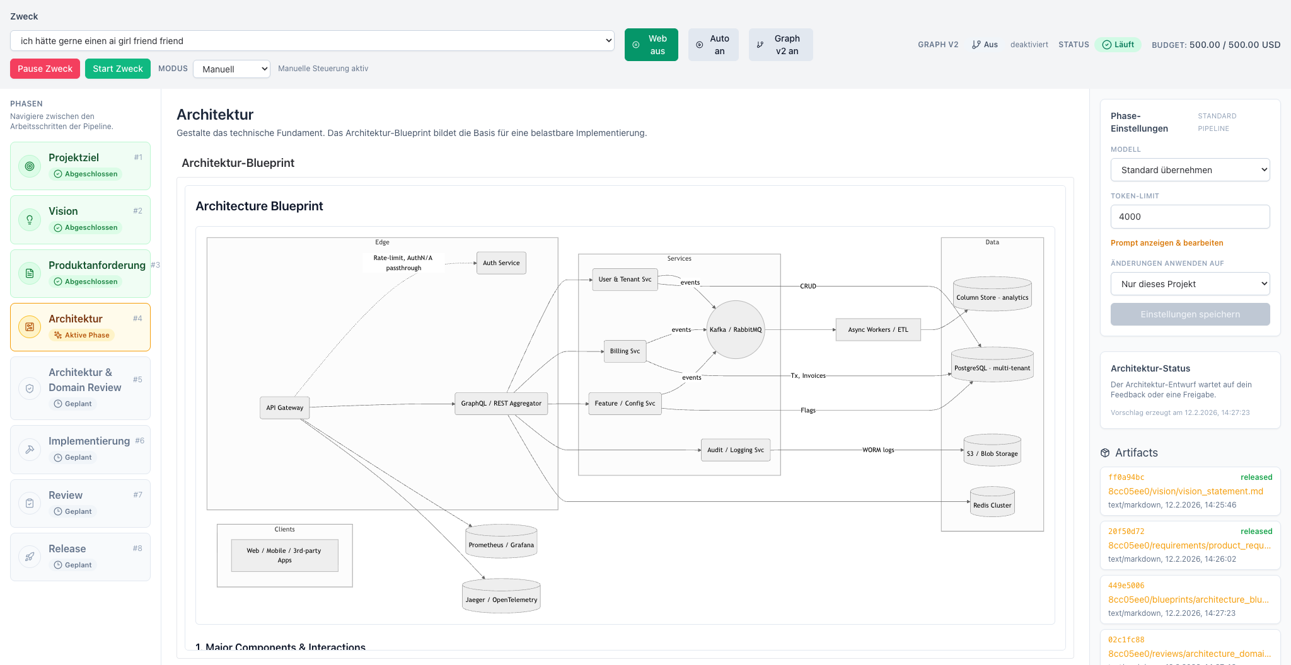Image resolution: width=1291 pixels, height=665 pixels.
Task: Select the Architektur phase blueprint icon
Action: pyautogui.click(x=30, y=327)
